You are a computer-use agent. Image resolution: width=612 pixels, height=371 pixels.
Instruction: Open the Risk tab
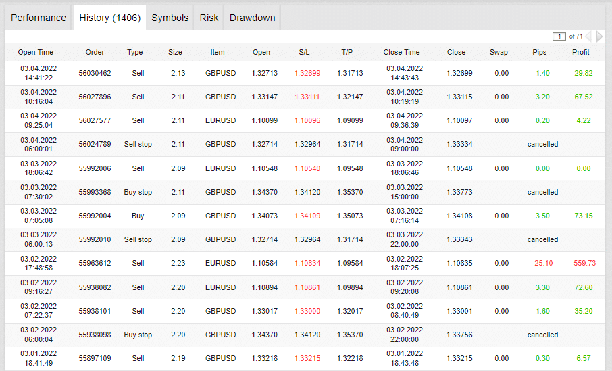point(209,18)
